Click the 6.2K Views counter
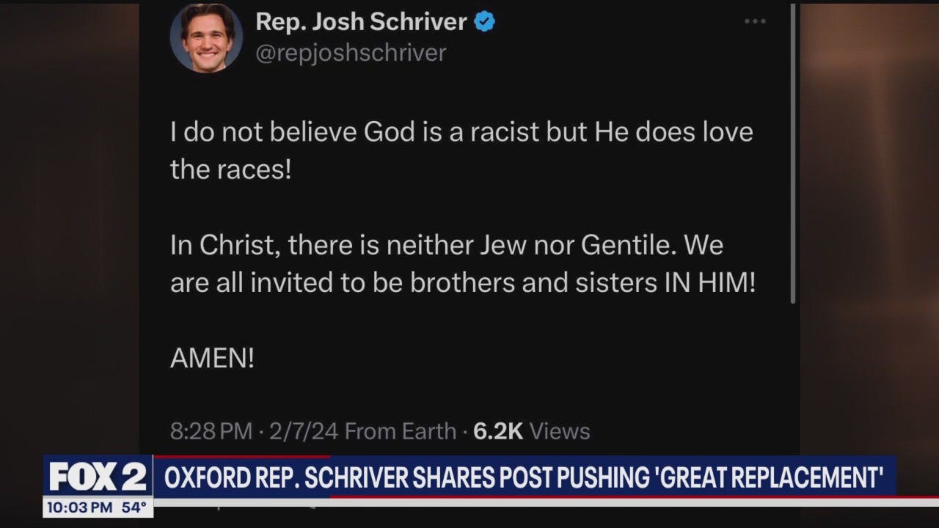Screen dimensions: 939x528 [533, 432]
